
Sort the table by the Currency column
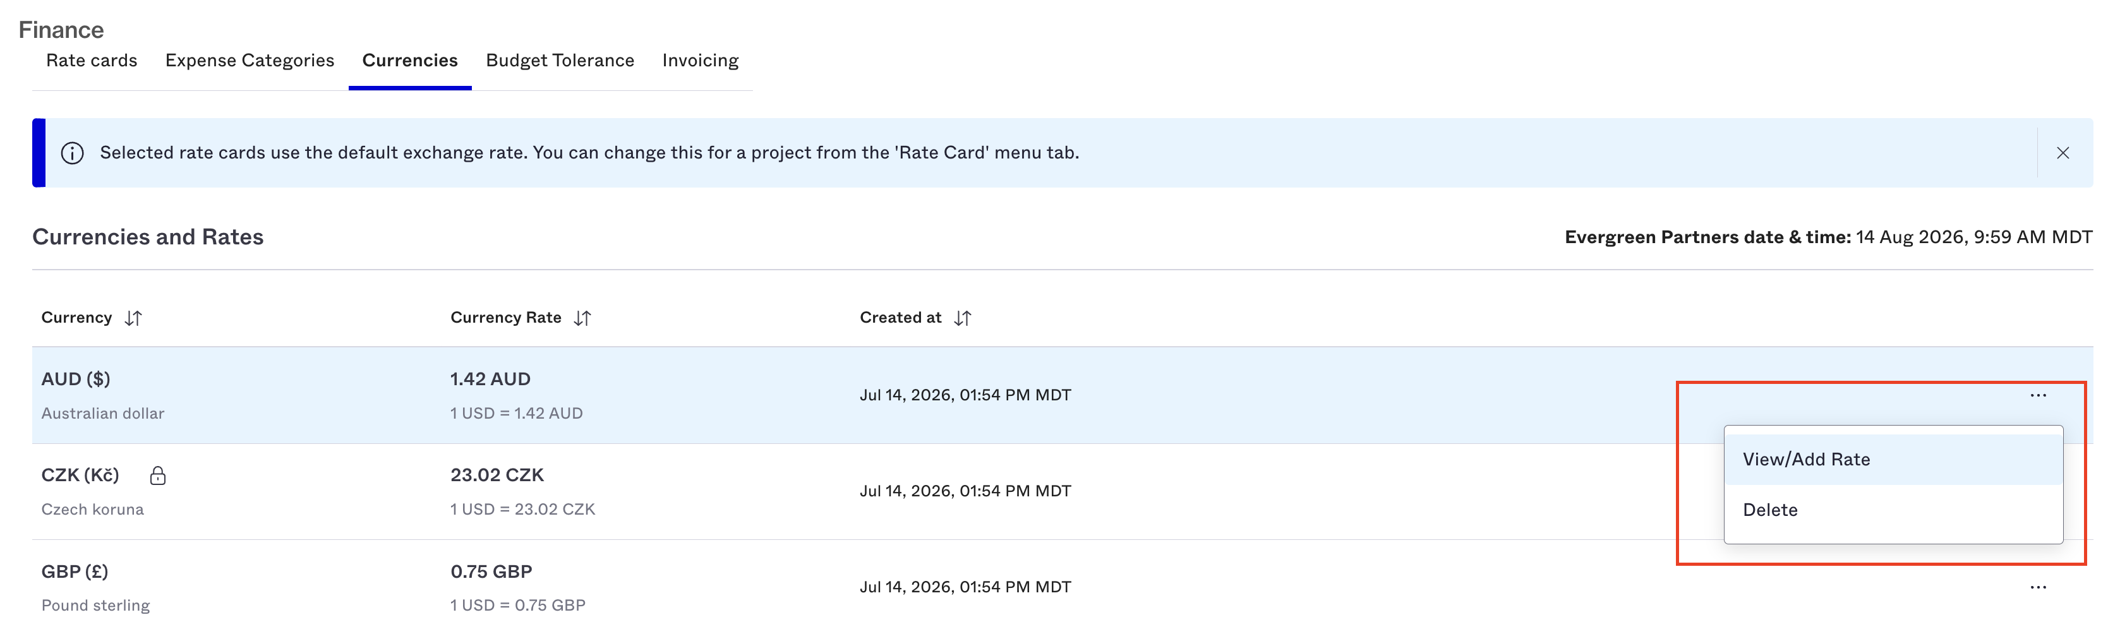tap(133, 318)
